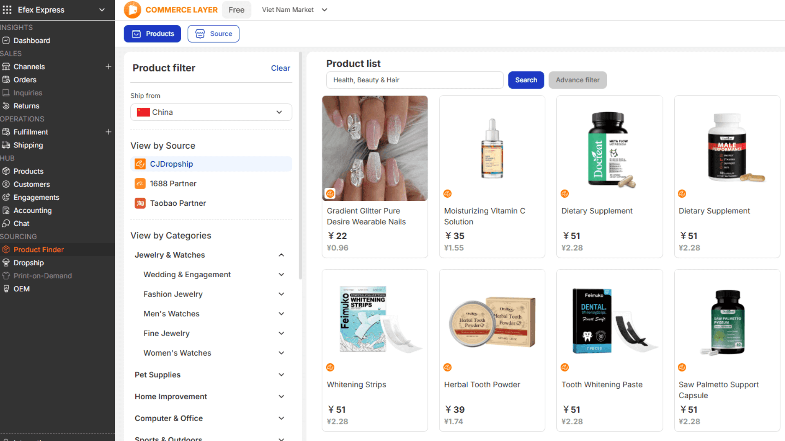Select the CJDropship source icon
The image size is (785, 441).
[x=140, y=164]
